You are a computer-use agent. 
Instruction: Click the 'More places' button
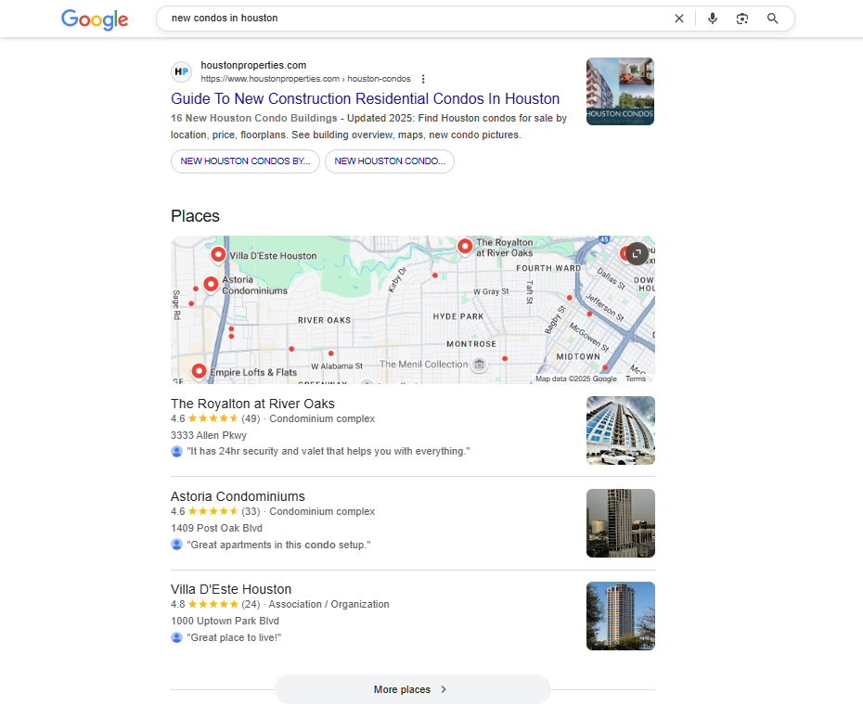tap(412, 689)
